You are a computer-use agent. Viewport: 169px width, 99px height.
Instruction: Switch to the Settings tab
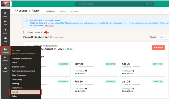(x=63, y=11)
